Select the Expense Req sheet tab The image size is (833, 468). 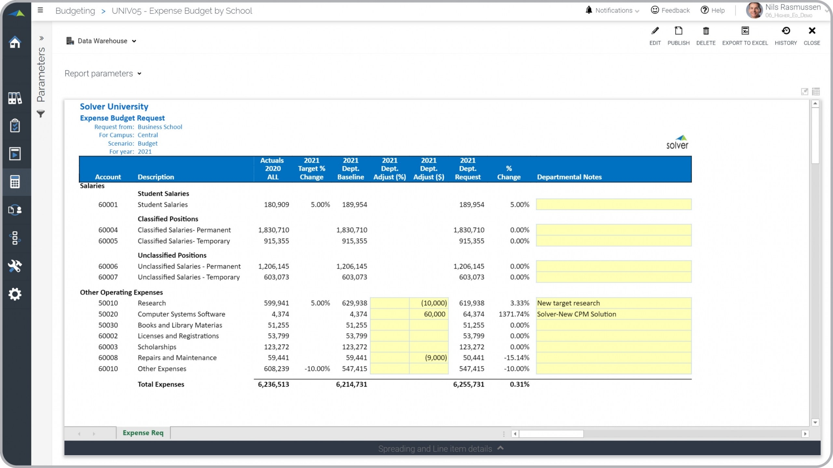143,433
